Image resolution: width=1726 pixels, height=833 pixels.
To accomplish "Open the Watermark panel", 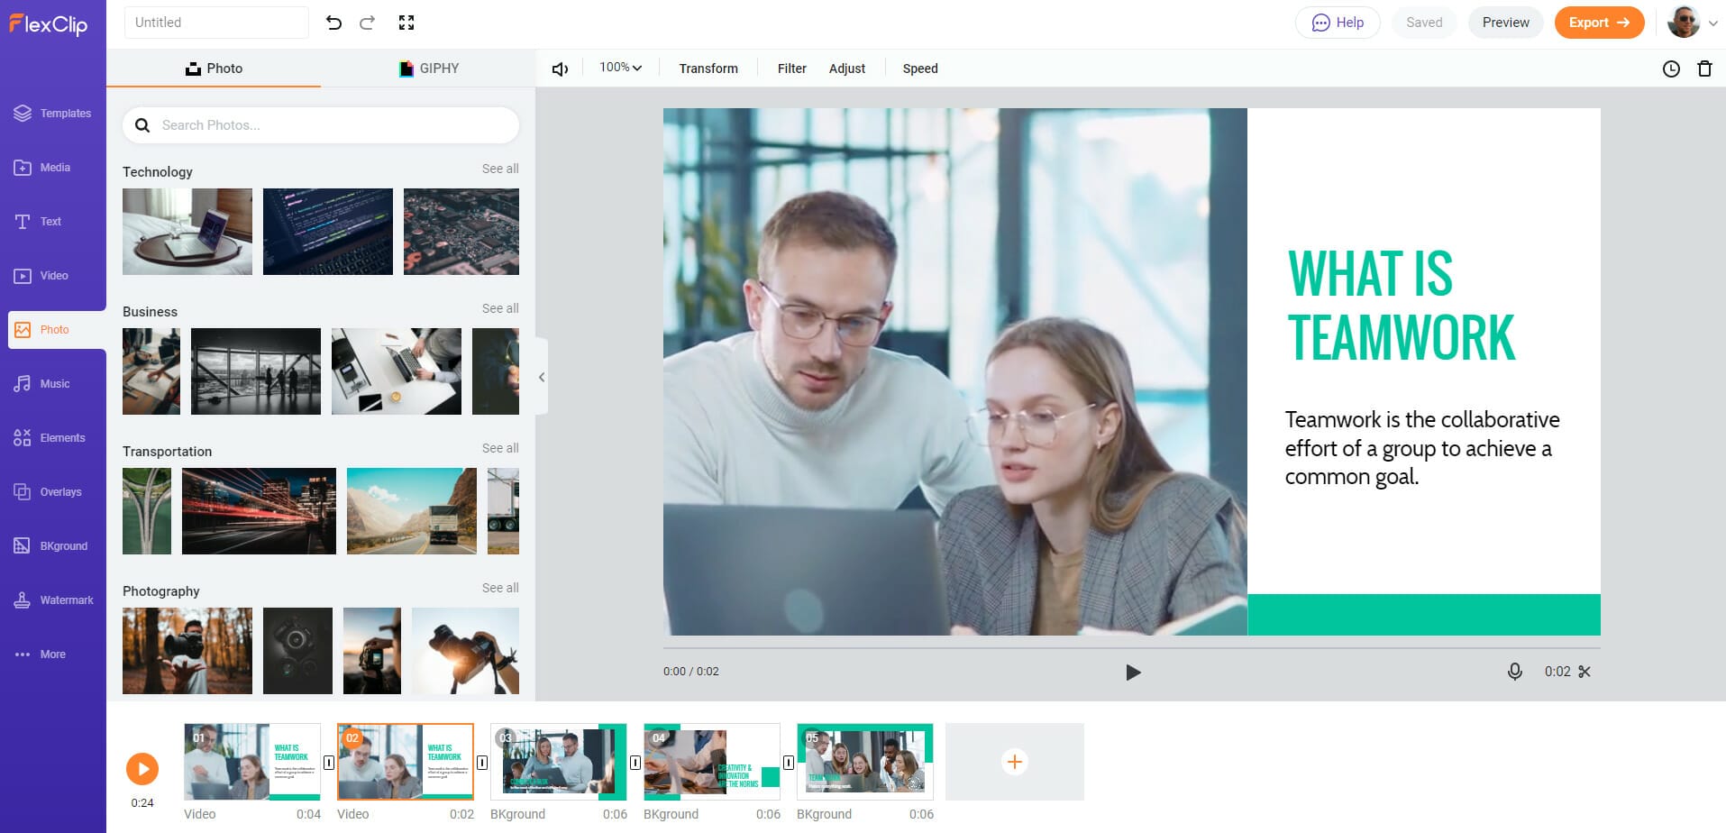I will point(53,600).
